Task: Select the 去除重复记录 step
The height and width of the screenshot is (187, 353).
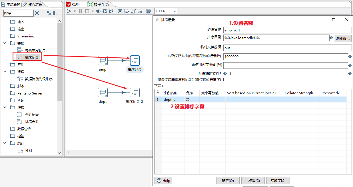Action: pos(35,50)
